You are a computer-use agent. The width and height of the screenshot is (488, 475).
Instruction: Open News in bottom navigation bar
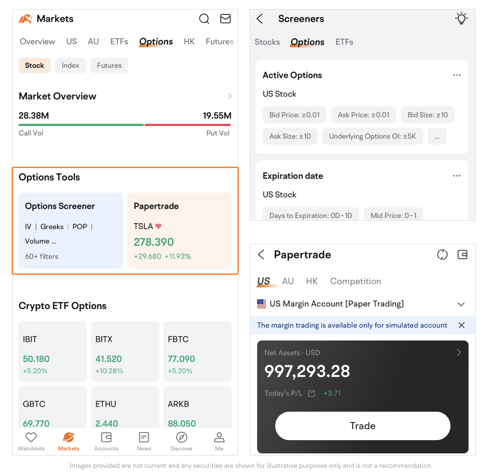(144, 442)
